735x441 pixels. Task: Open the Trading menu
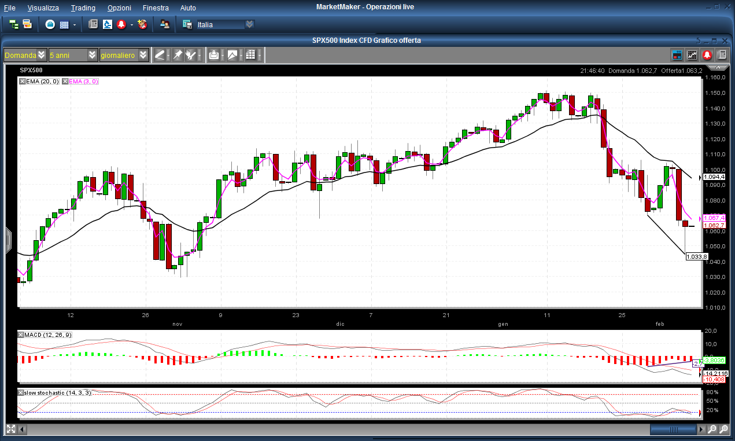coord(83,8)
